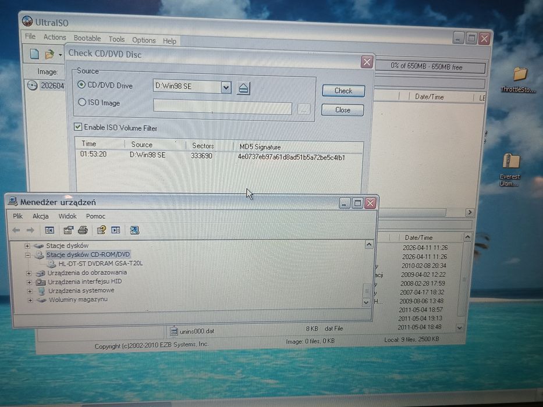This screenshot has height=407, width=543.
Task: Click scroll down arrow in UltraISO local list
Action: pos(459,327)
